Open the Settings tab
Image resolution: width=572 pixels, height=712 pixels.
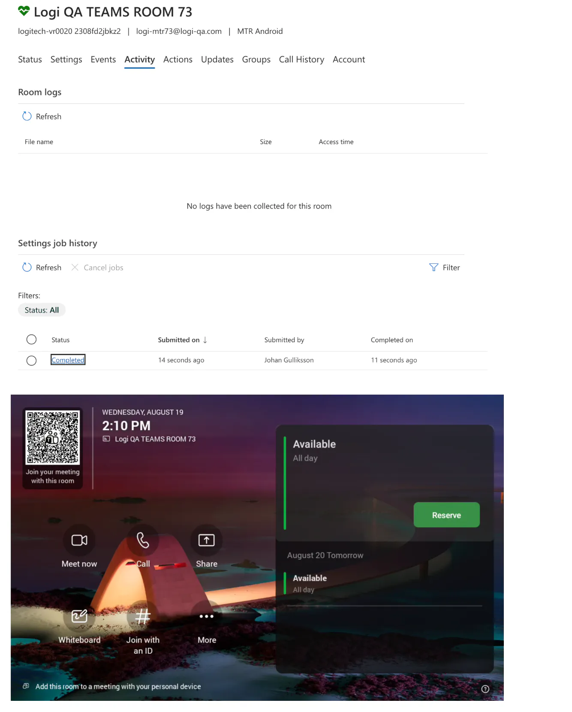tap(66, 60)
